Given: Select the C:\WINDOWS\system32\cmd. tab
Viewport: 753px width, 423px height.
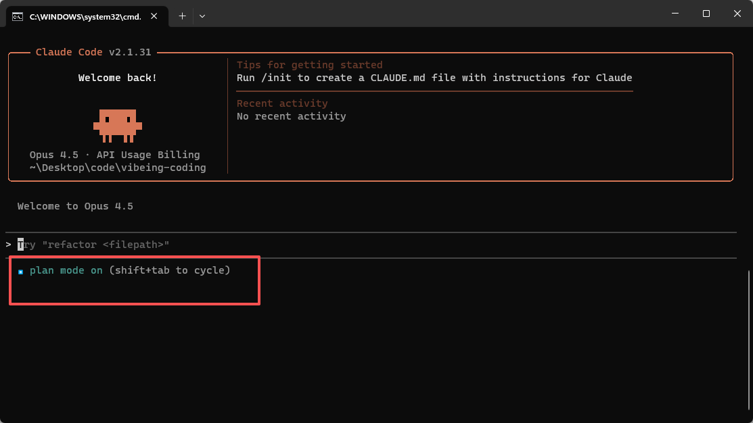Looking at the screenshot, I should tap(87, 17).
